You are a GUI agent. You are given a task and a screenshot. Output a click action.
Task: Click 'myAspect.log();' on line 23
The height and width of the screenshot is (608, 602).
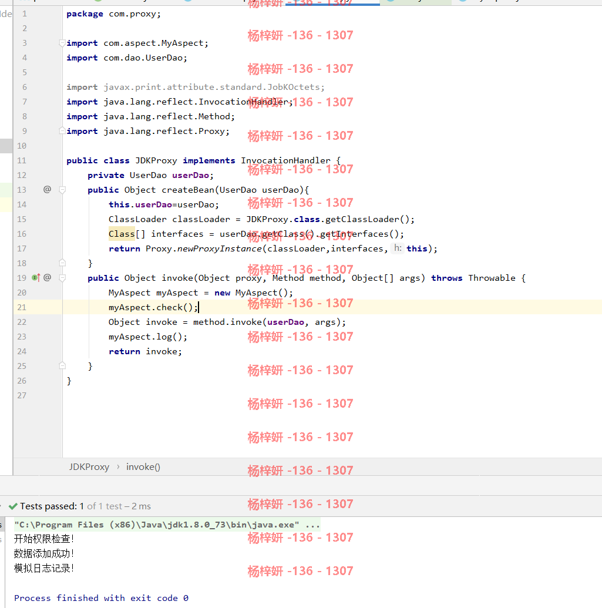click(147, 337)
